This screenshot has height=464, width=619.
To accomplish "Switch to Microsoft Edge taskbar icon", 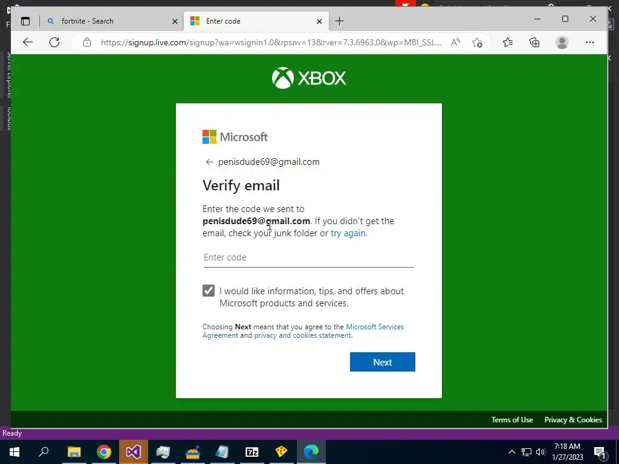I will coord(311,452).
